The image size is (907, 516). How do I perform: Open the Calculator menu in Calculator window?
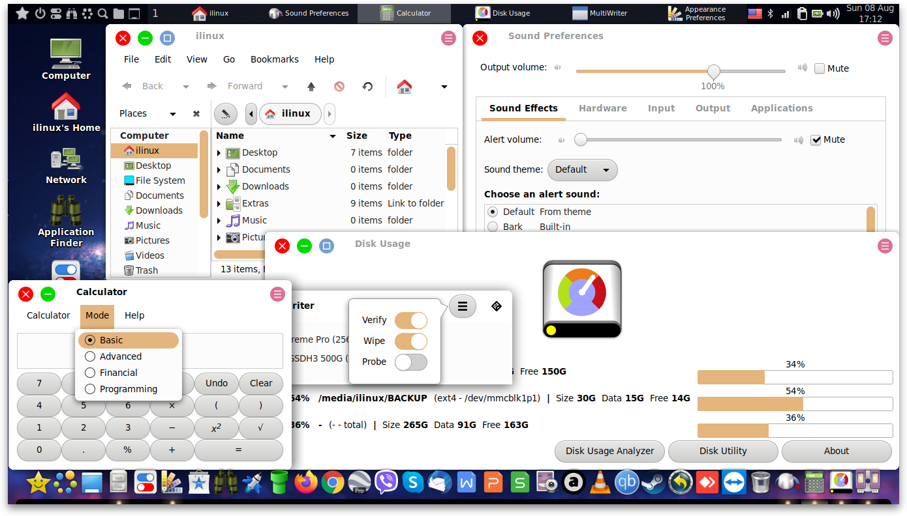[x=48, y=315]
